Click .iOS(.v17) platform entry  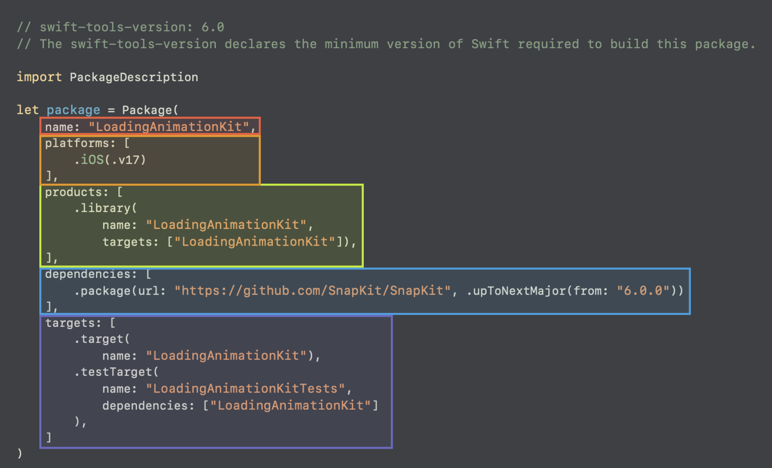tap(110, 160)
